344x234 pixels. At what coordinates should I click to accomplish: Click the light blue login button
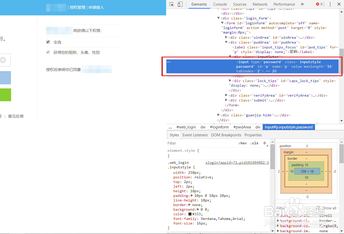tap(5, 78)
